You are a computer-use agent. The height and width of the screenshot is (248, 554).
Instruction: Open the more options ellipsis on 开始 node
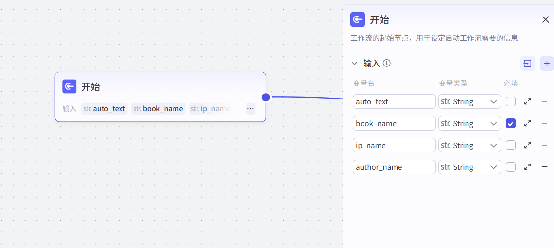pyautogui.click(x=250, y=109)
